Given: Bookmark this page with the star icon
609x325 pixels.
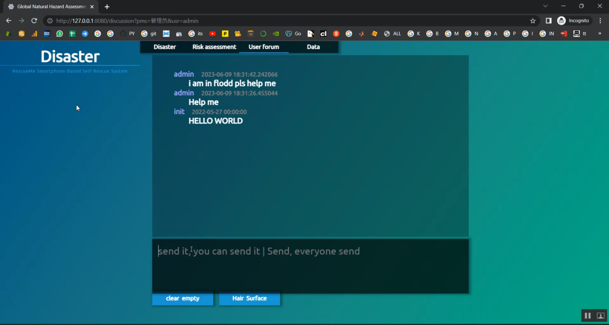Looking at the screenshot, I should [x=533, y=21].
